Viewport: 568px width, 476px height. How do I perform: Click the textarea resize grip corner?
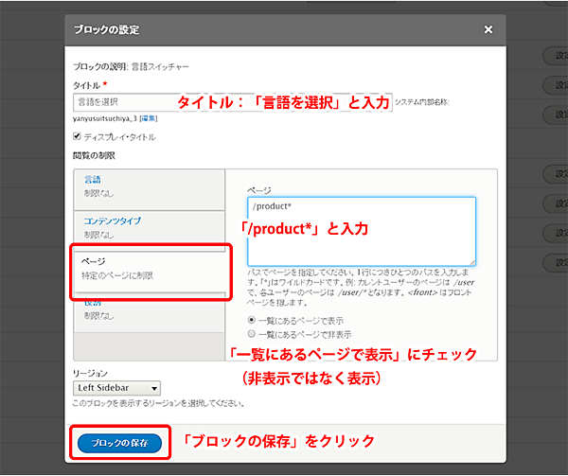(472, 263)
